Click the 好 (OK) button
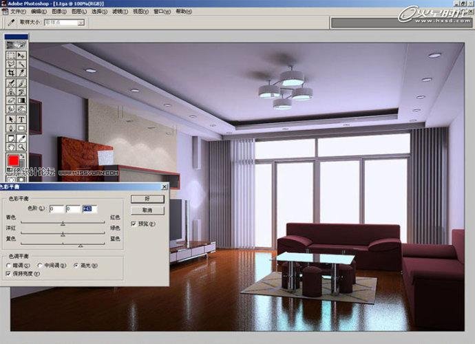The width and height of the screenshot is (475, 344). point(147,199)
